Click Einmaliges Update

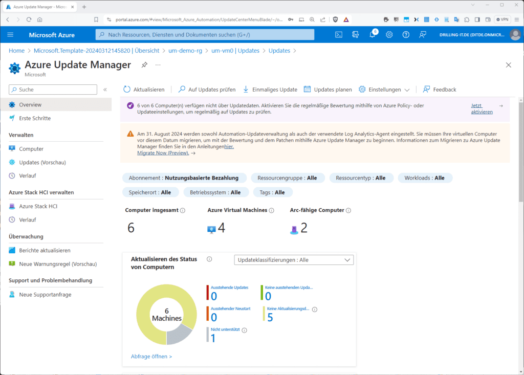point(270,90)
